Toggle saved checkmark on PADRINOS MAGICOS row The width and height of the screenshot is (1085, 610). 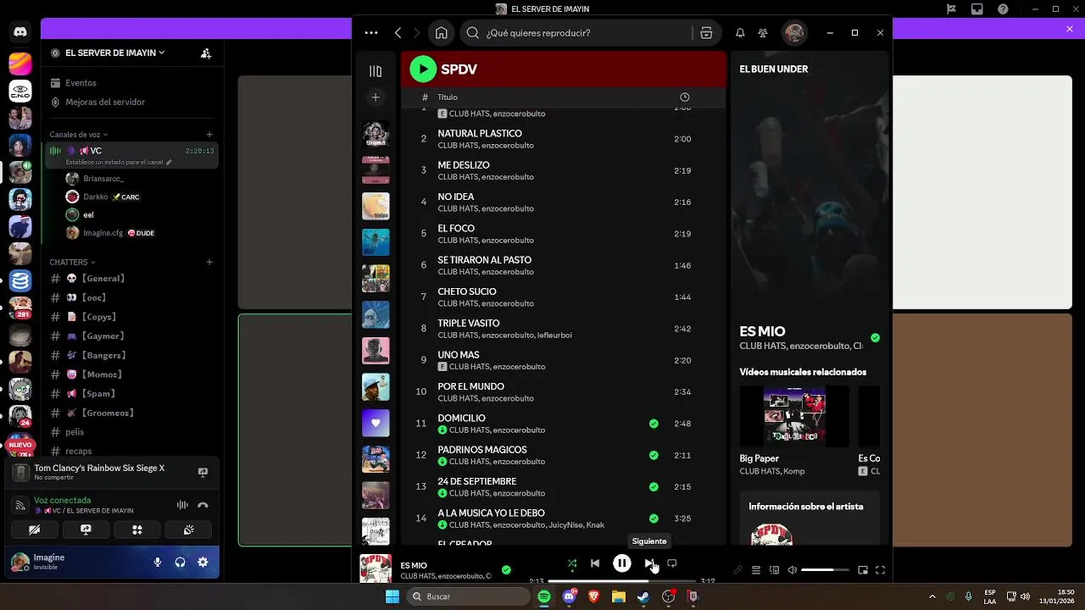pos(654,455)
